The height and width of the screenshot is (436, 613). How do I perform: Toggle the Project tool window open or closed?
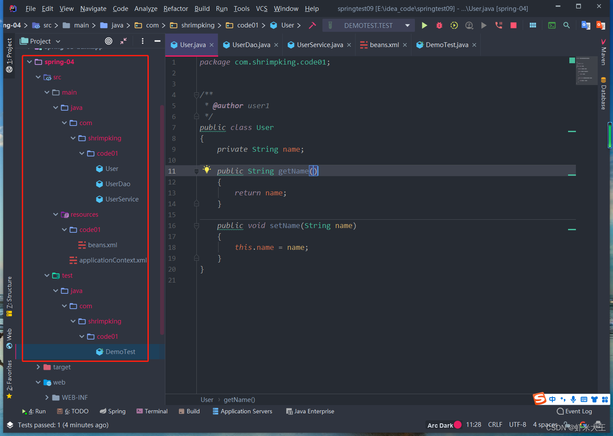[x=10, y=48]
